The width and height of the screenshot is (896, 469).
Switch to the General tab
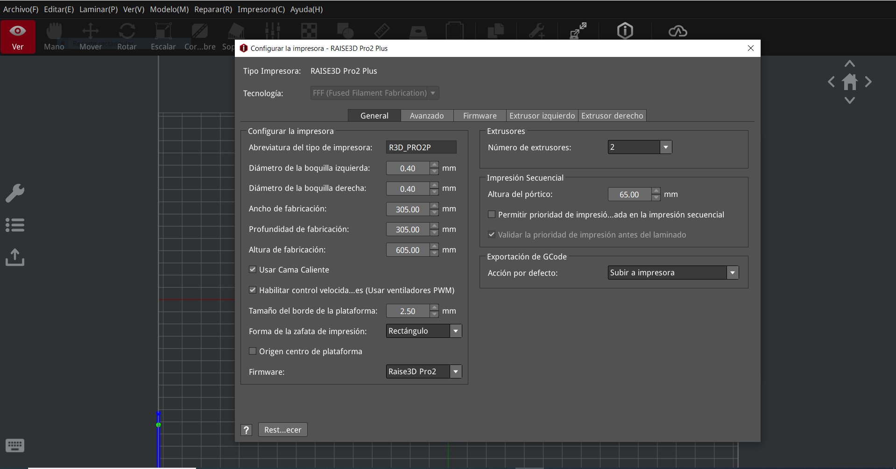[374, 116]
